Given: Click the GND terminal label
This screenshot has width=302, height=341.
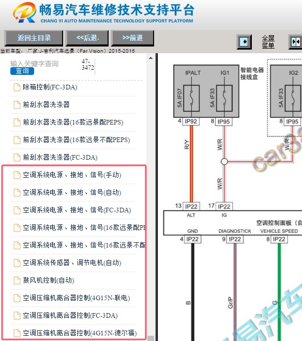Looking at the screenshot, I should 192,231.
